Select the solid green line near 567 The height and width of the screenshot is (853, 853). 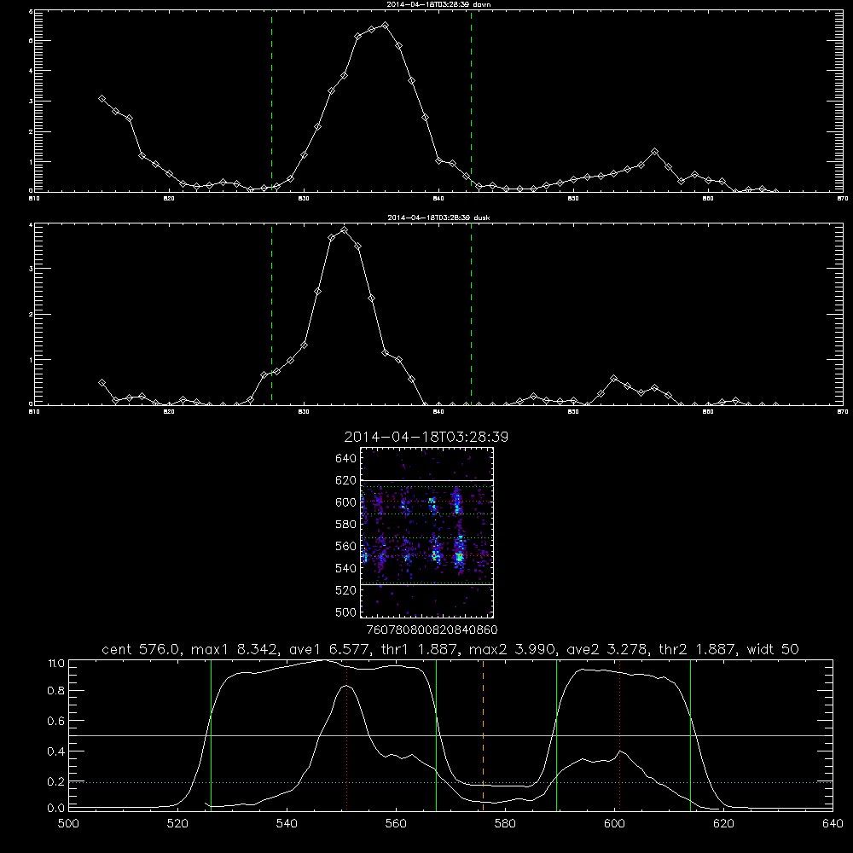coord(436,735)
